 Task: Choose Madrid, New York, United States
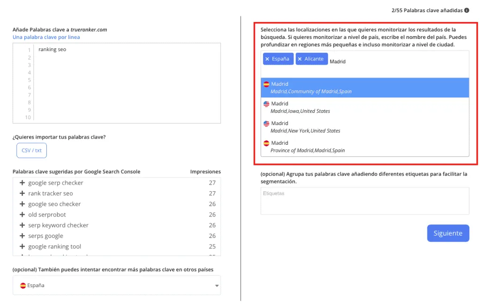[x=365, y=127]
